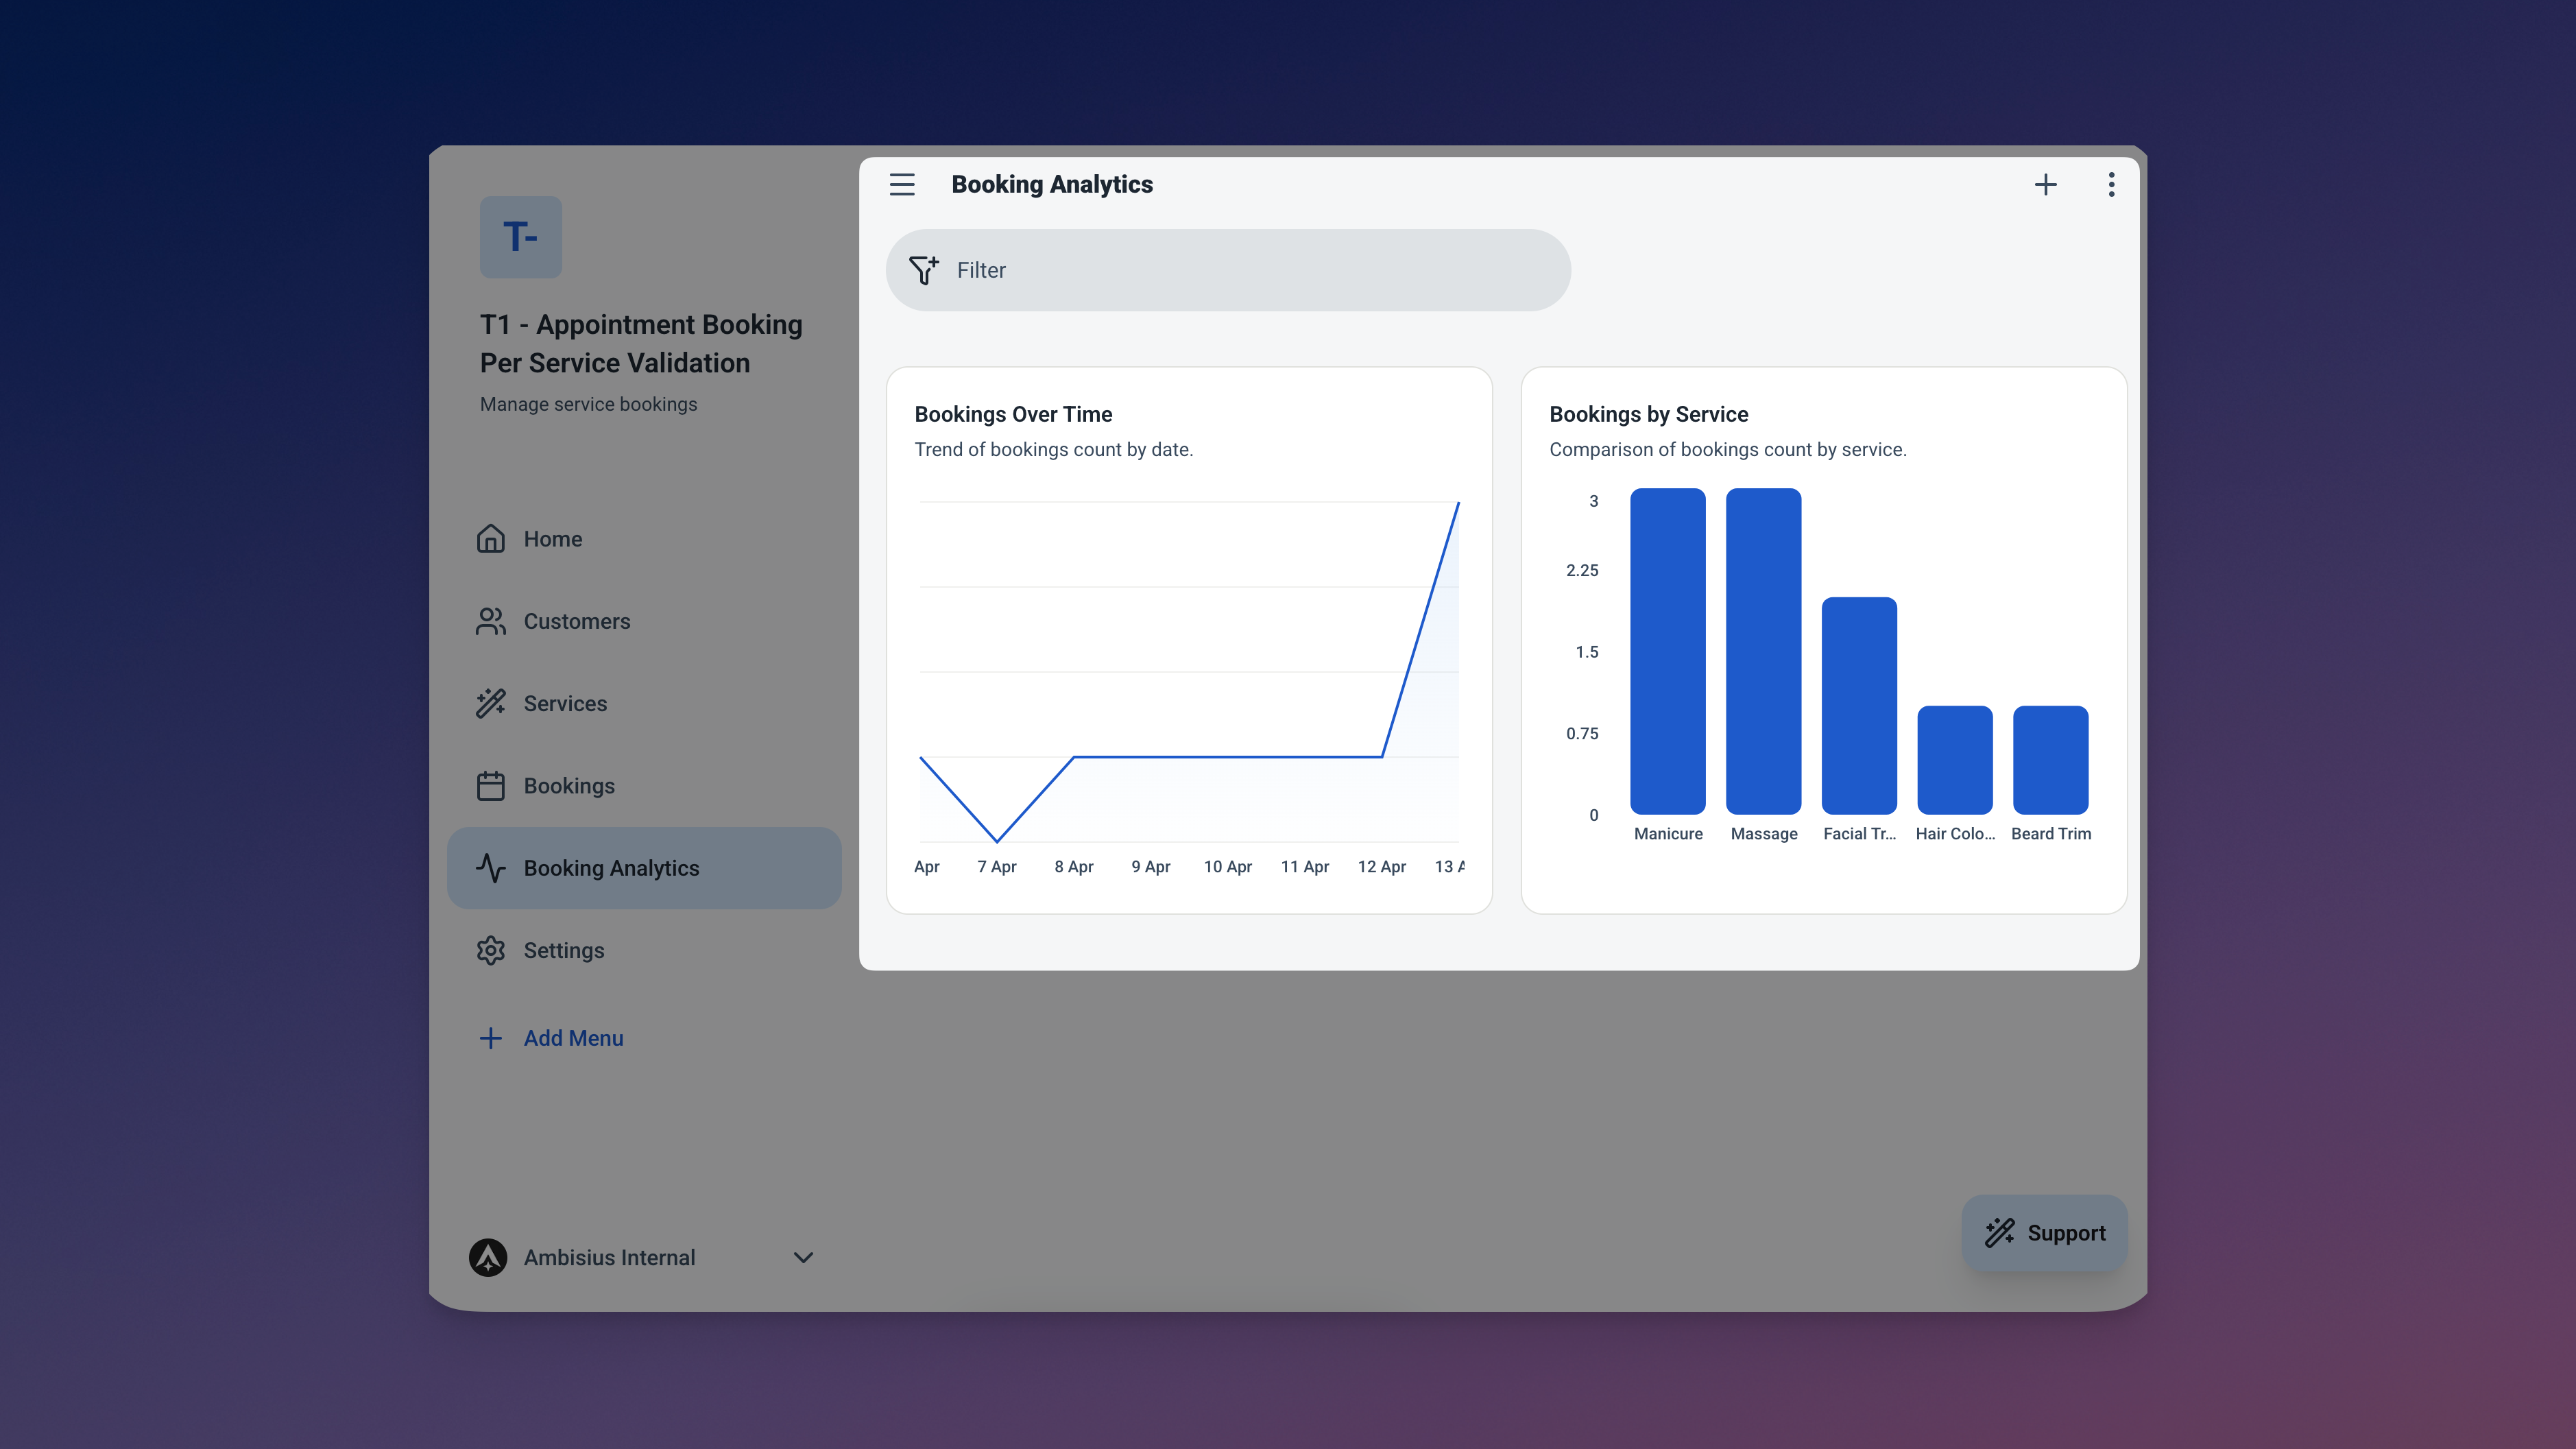Click the Customers people icon
The width and height of the screenshot is (2576, 1449).
[x=490, y=621]
